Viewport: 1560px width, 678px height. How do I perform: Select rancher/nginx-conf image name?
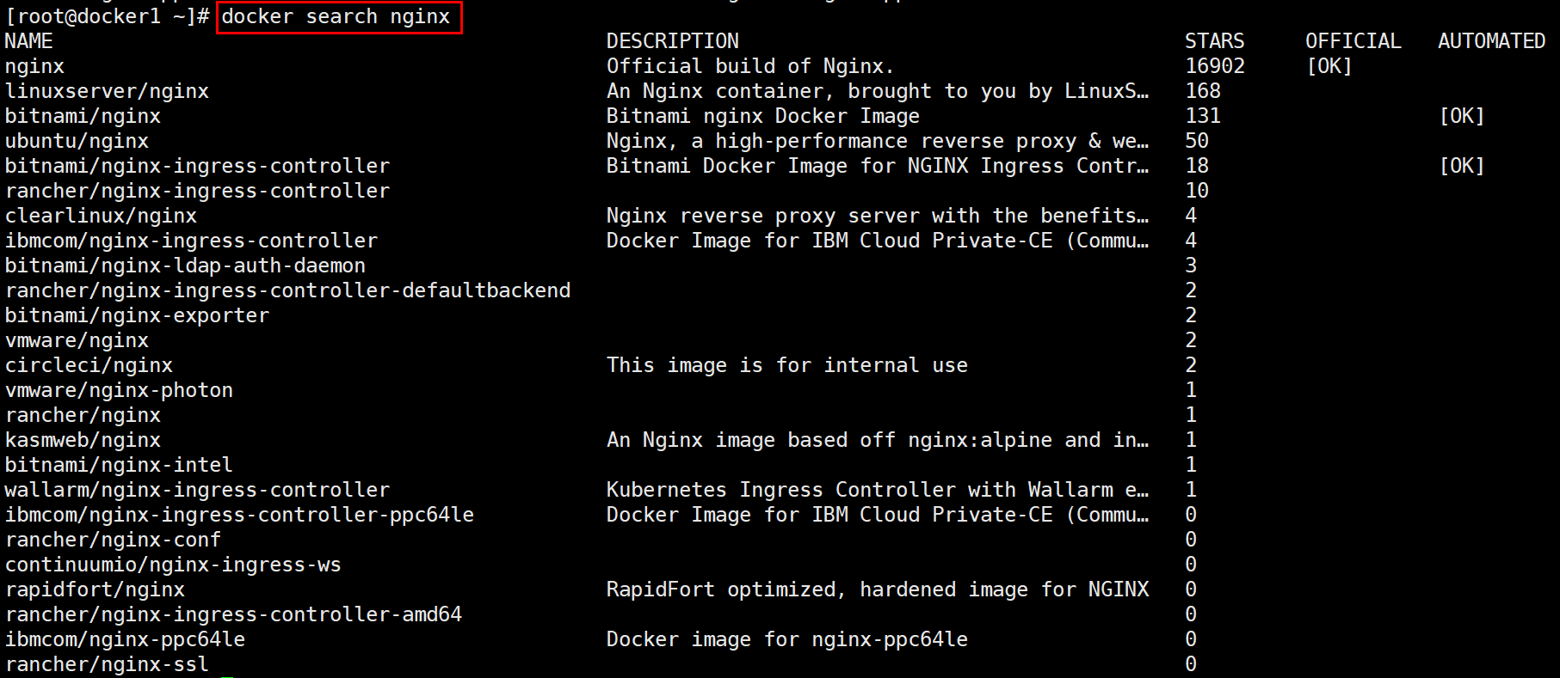click(x=113, y=540)
